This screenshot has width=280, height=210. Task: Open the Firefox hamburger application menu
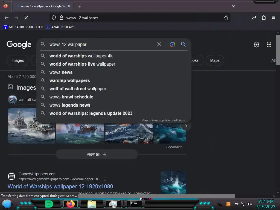273,17
